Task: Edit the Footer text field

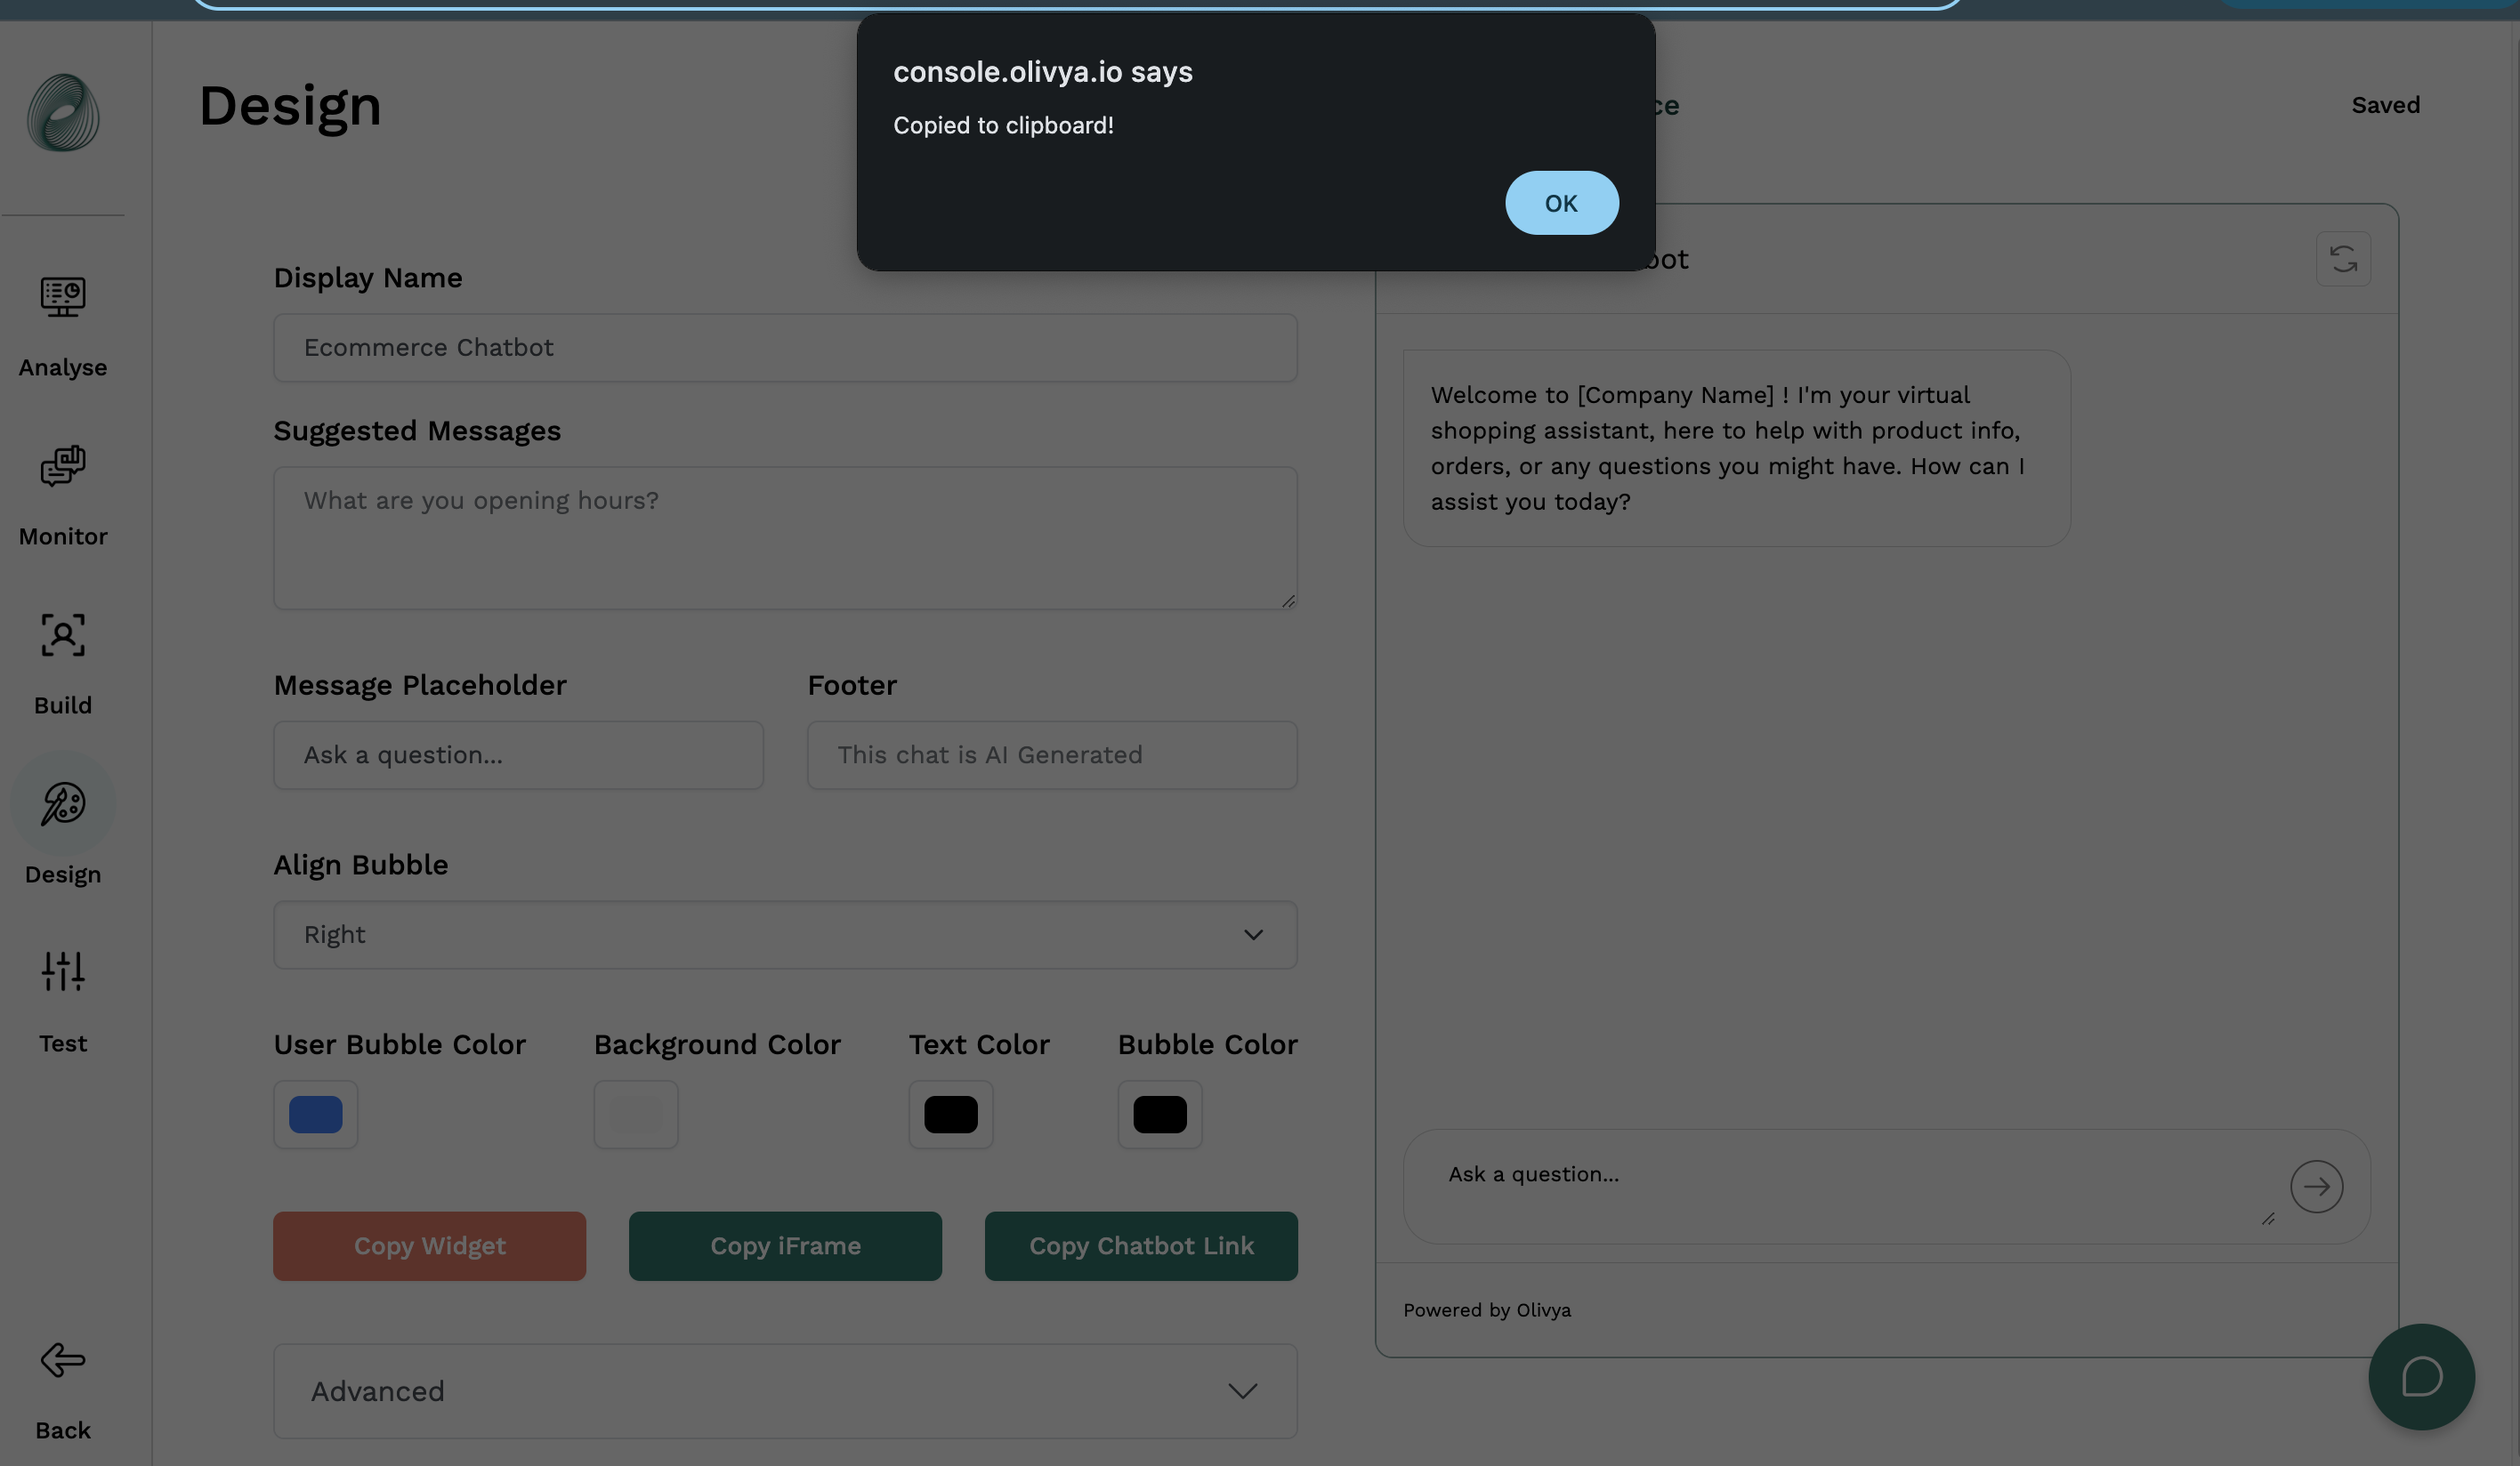Action: pyautogui.click(x=1052, y=755)
